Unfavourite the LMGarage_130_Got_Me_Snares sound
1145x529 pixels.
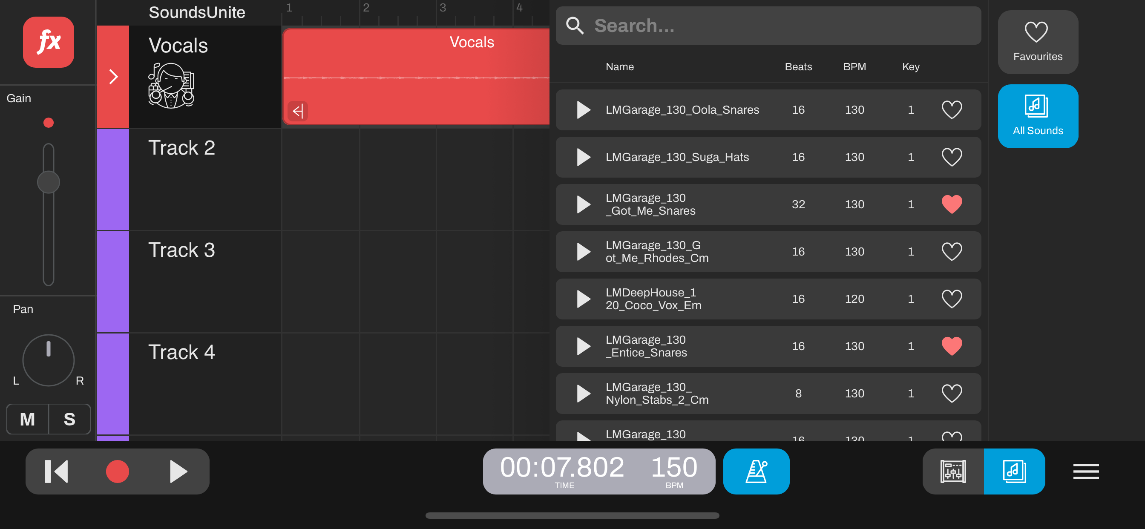coord(952,204)
